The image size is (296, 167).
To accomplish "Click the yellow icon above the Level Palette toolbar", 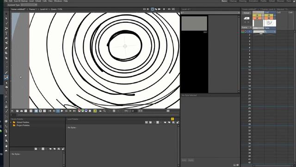I will 173,119.
